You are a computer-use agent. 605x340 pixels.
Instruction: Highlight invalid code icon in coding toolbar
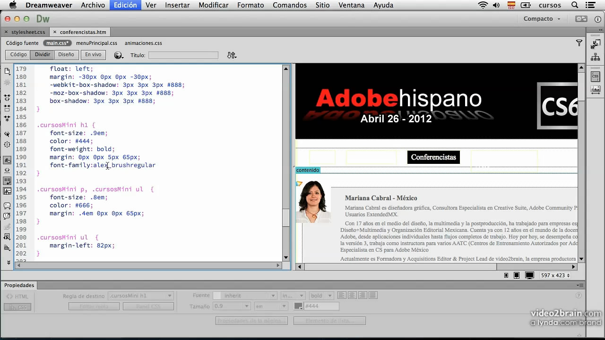(7, 170)
